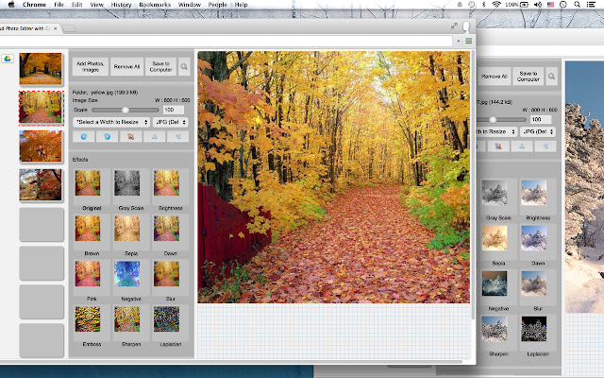Flip image horizontally in front window
604x378 pixels.
pos(178,136)
